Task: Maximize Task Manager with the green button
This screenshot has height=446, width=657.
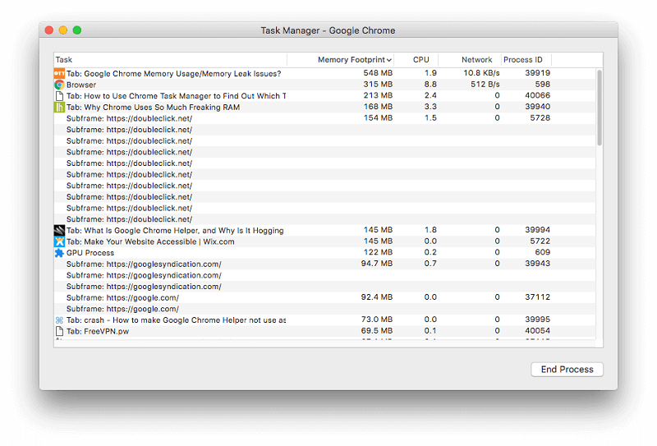Action: point(77,30)
